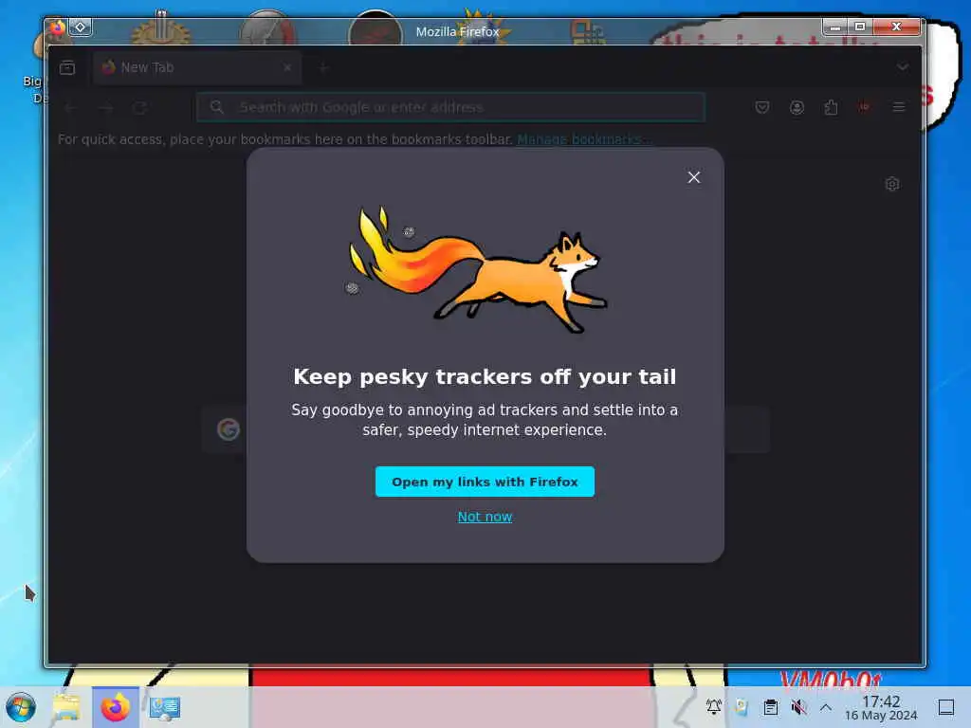Open the tray icon beside the bell
The height and width of the screenshot is (728, 971).
pos(742,706)
